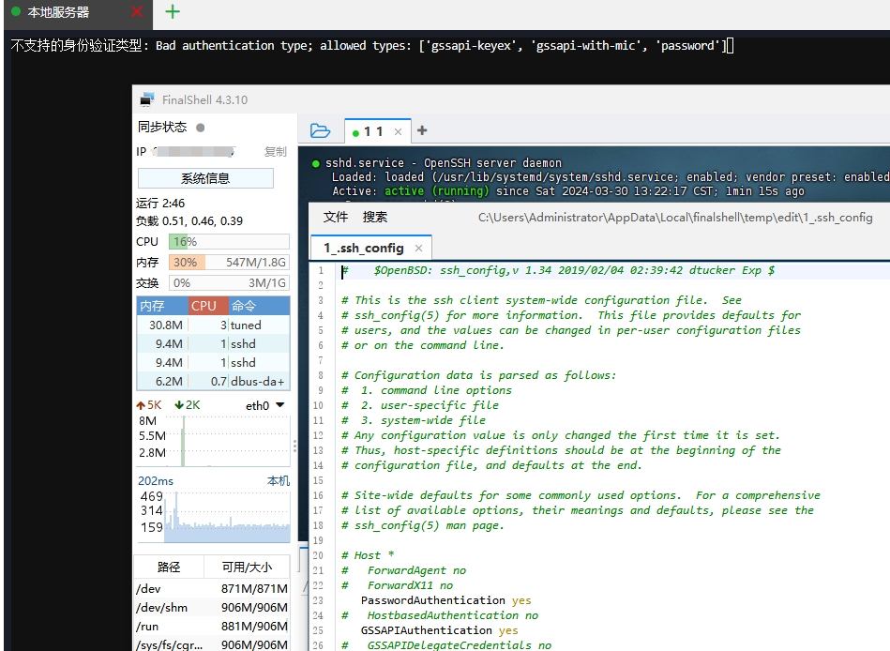Image resolution: width=890 pixels, height=651 pixels.
Task: Open the 搜索 menu in editor
Action: pos(375,217)
